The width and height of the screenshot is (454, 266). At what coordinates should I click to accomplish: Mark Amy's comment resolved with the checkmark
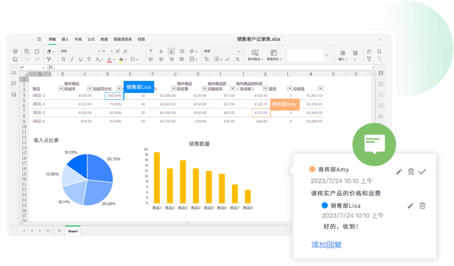click(x=422, y=171)
